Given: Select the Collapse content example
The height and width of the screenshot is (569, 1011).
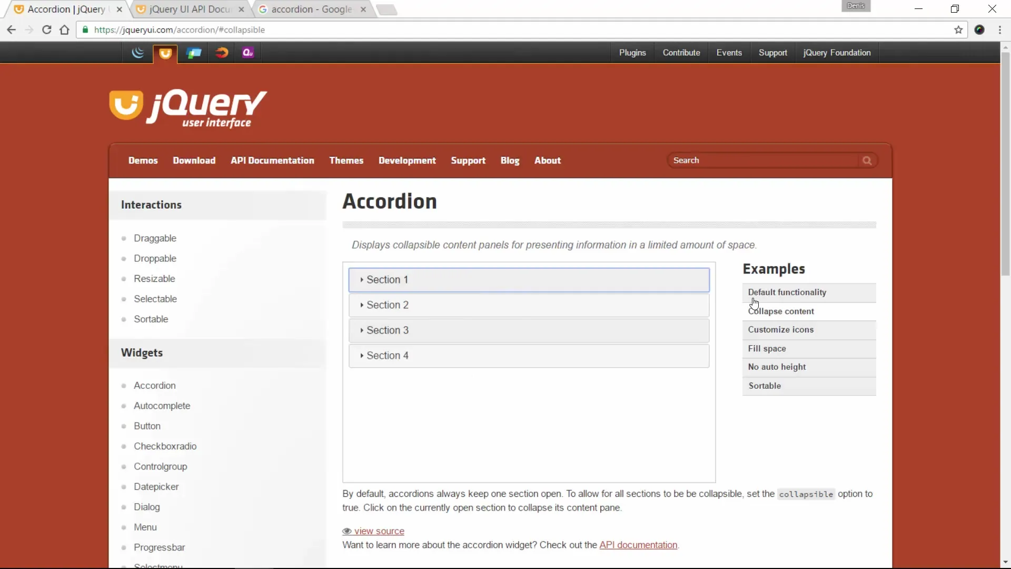Looking at the screenshot, I should tap(809, 311).
